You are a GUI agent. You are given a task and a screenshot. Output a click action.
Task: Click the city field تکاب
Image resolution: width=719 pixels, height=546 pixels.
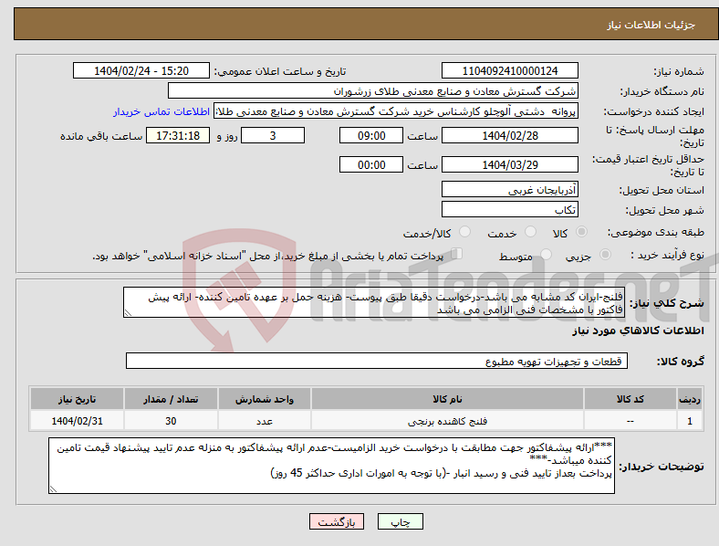[x=509, y=209]
